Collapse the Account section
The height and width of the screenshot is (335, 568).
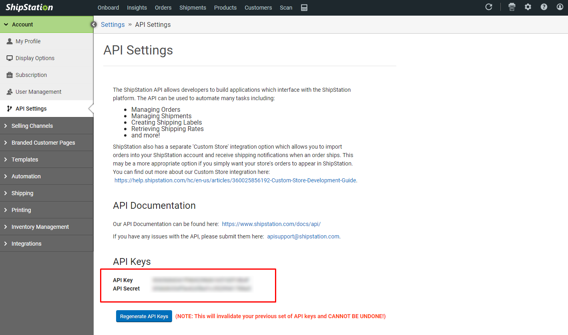click(x=22, y=24)
